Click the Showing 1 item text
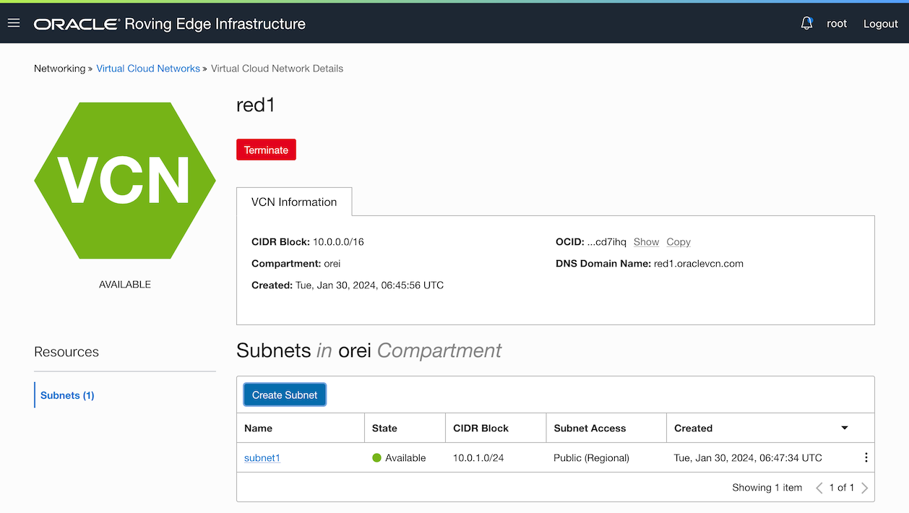Image resolution: width=909 pixels, height=513 pixels. point(767,488)
